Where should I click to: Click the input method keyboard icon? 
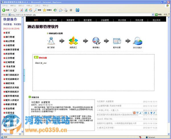pos(146,113)
